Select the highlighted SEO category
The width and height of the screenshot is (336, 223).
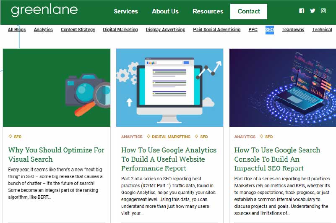click(269, 30)
